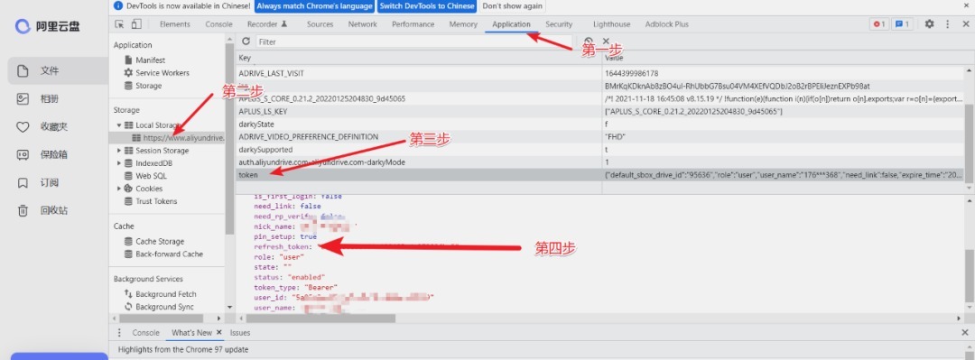975x360 pixels.
Task: Expand the Cookies tree node
Action: [x=119, y=189]
